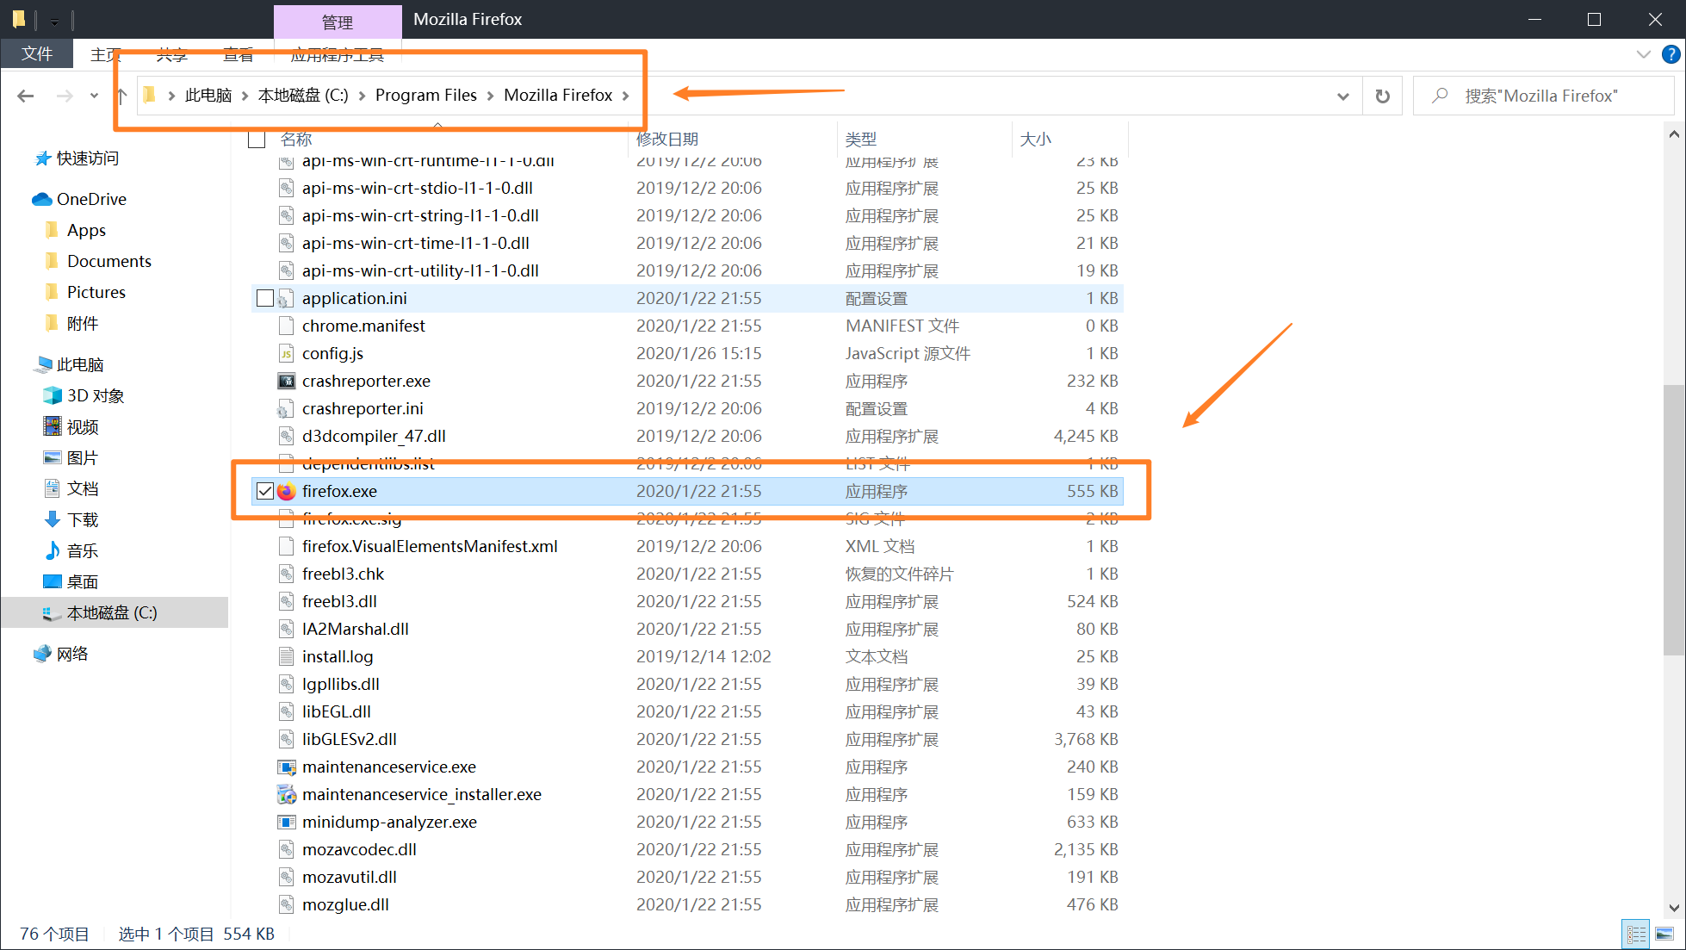
Task: Expand the ribbon with the chevron
Action: click(x=1643, y=54)
